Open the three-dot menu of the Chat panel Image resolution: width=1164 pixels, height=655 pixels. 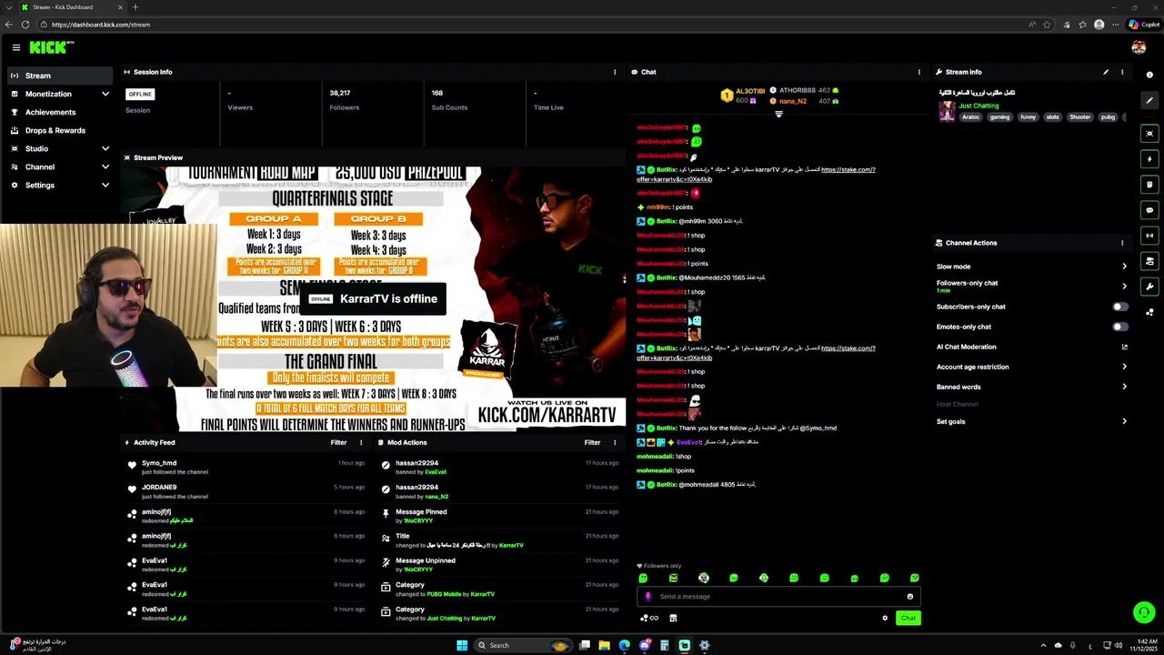918,72
